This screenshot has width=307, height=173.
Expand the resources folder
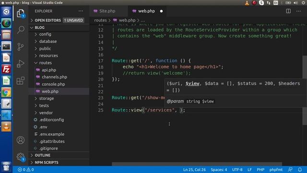pos(48,56)
